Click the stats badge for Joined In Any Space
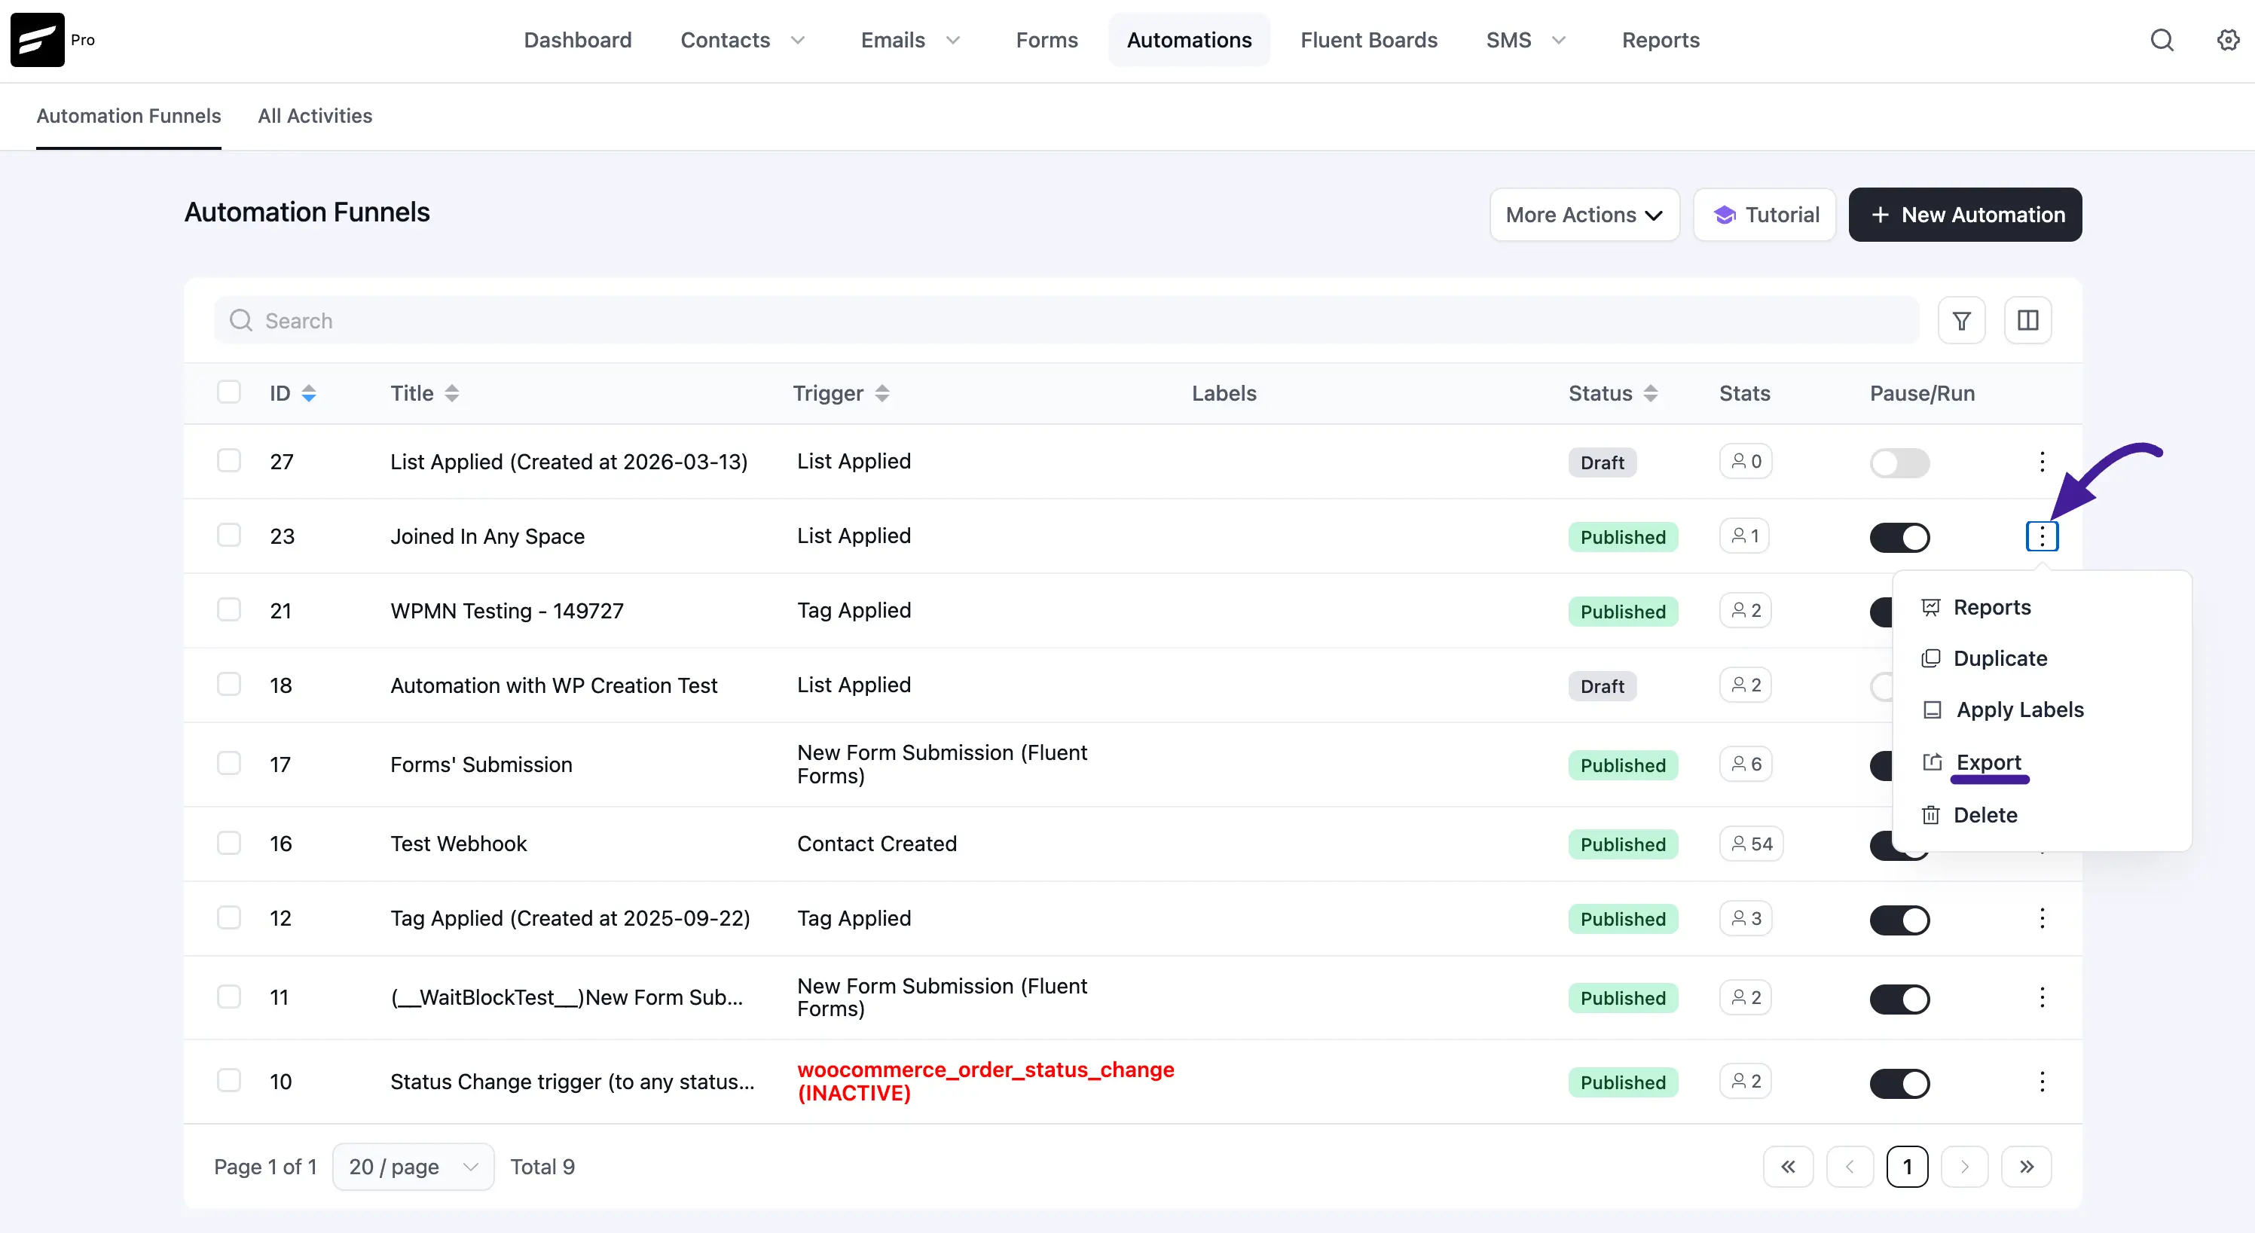 [x=1743, y=536]
